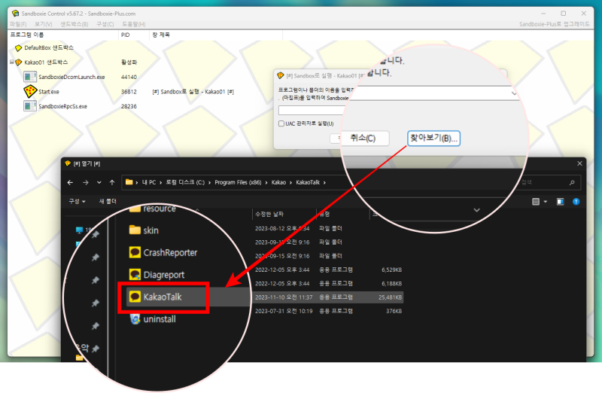Click Program Files (x86) breadcrumb segment
602x393 pixels.
click(x=238, y=182)
